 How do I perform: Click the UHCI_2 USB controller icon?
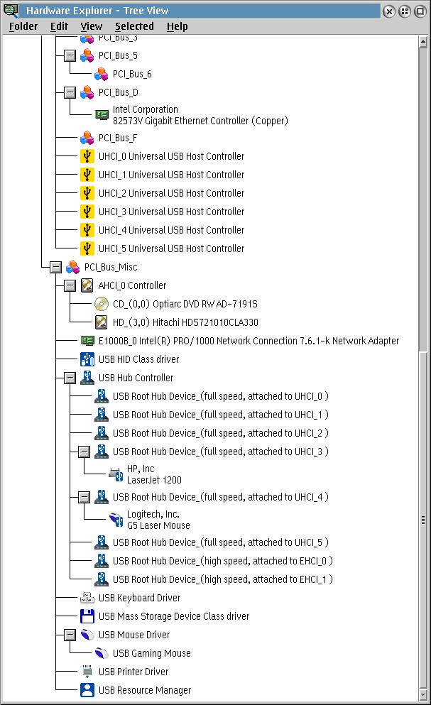tap(87, 193)
